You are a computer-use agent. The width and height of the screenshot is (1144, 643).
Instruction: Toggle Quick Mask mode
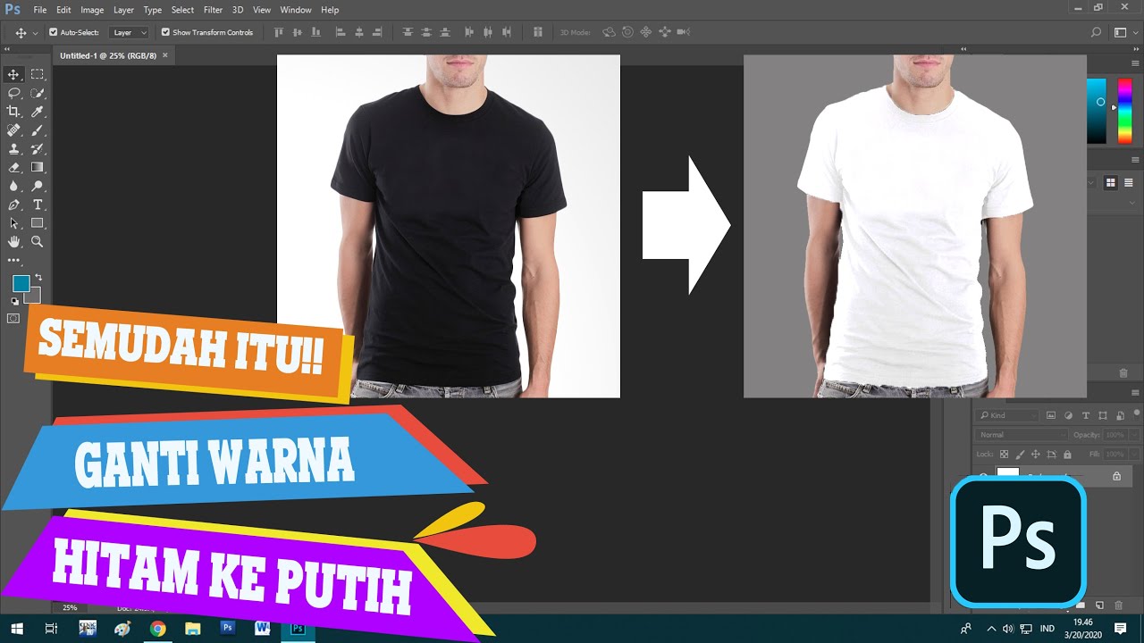point(13,318)
